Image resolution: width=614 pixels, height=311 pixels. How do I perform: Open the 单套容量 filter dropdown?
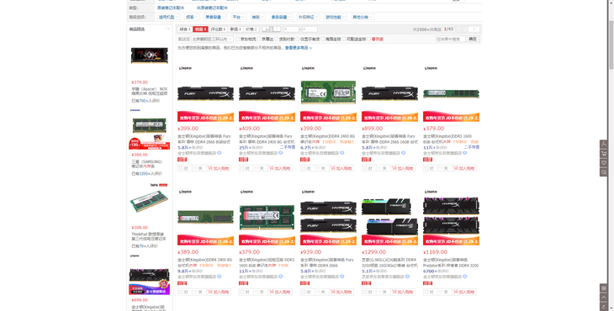(x=215, y=17)
